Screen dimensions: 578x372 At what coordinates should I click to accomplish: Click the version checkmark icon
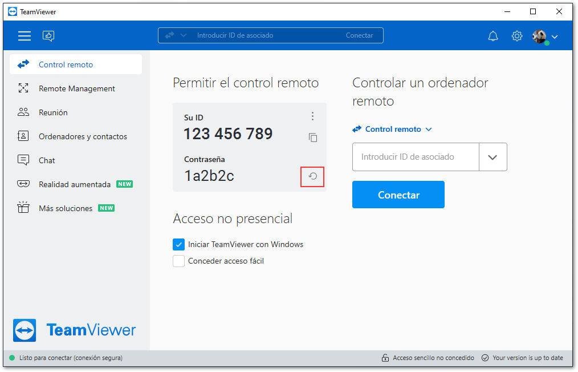tap(485, 358)
